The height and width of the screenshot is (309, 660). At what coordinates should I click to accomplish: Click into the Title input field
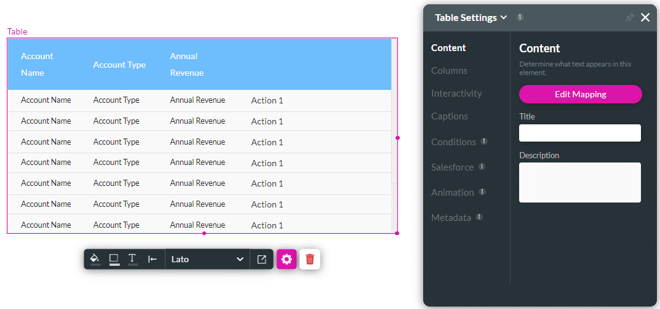579,133
